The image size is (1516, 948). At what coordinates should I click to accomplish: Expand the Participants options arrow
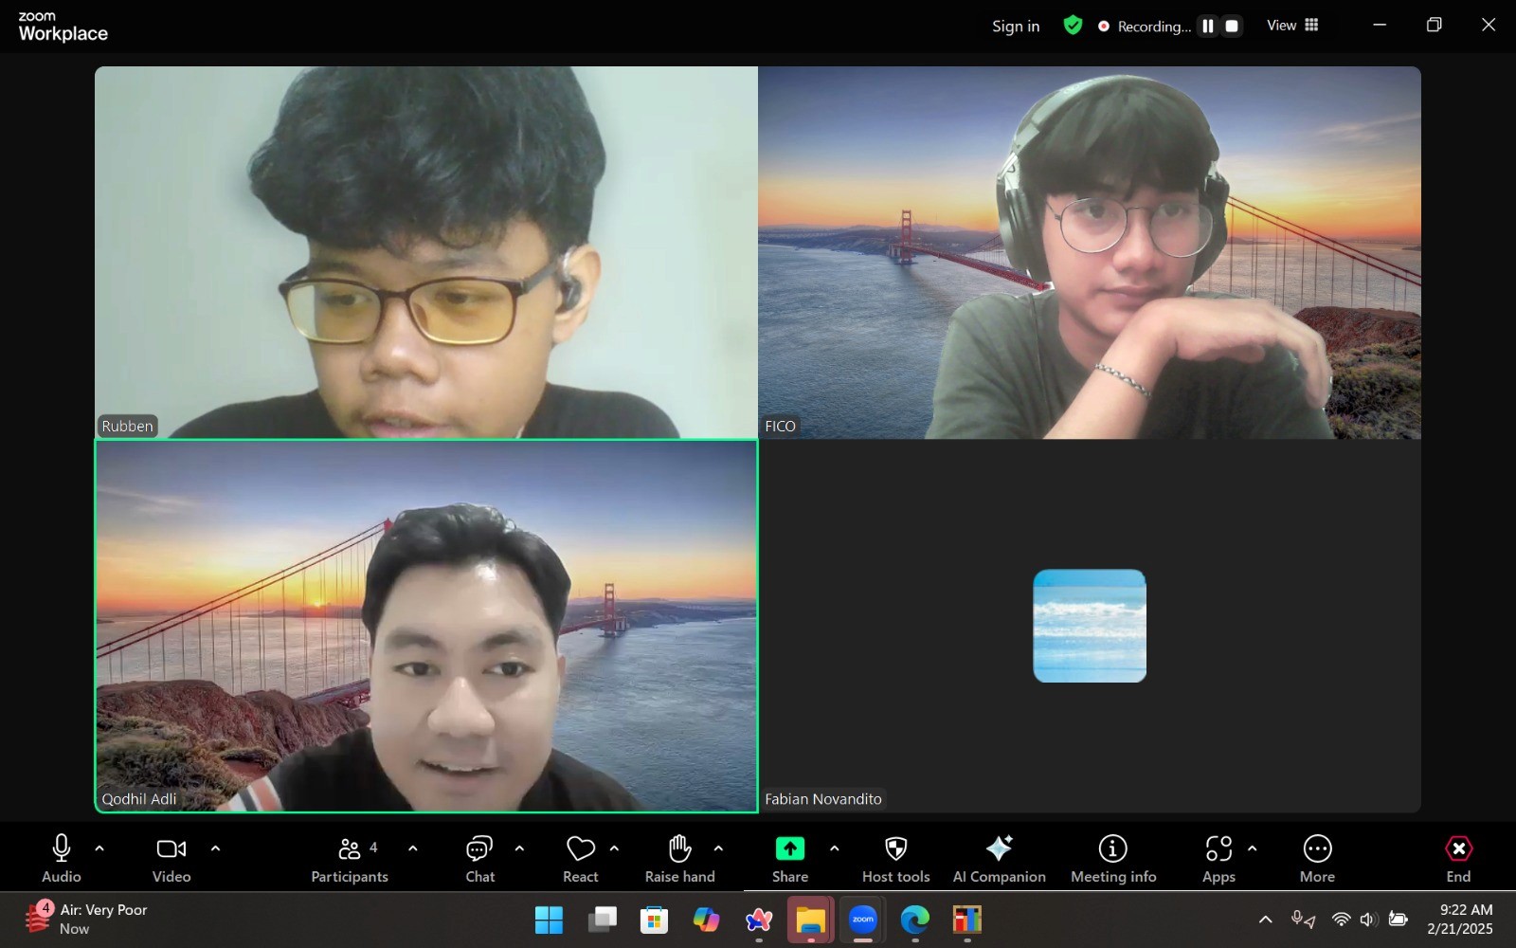click(x=412, y=848)
